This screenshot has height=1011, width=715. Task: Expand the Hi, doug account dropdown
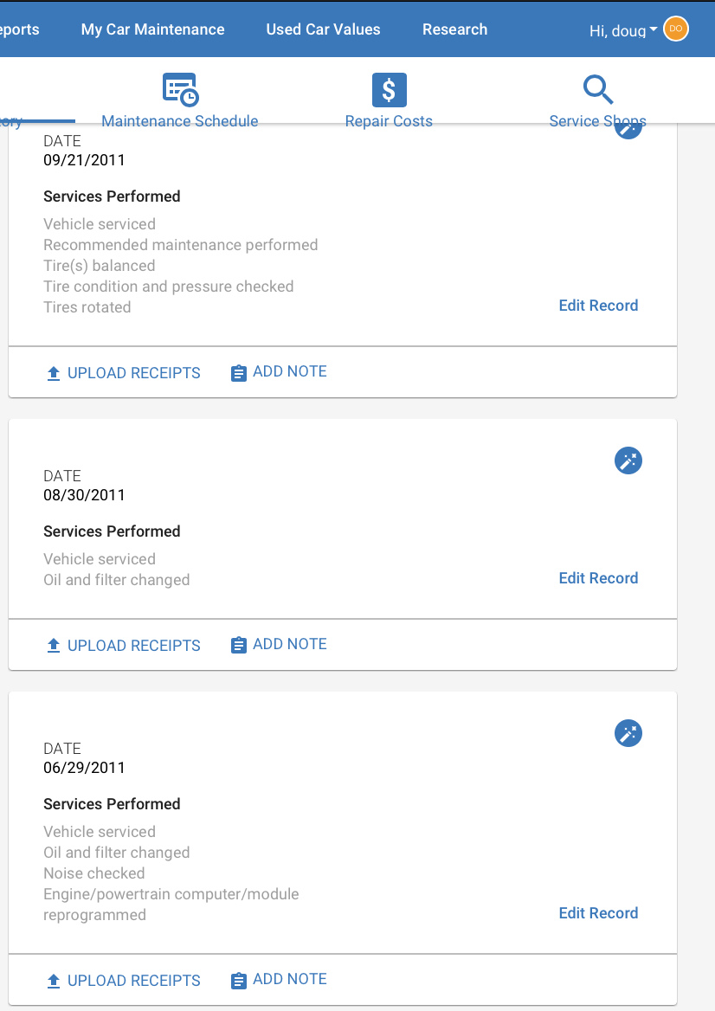623,30
